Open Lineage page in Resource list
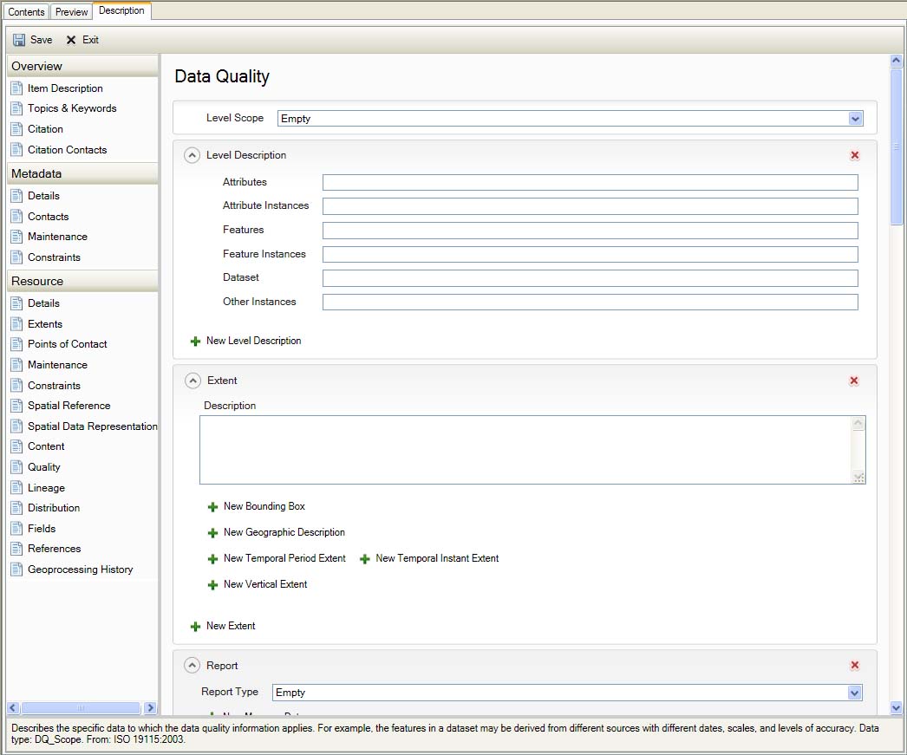Image resolution: width=907 pixels, height=755 pixels. tap(46, 488)
